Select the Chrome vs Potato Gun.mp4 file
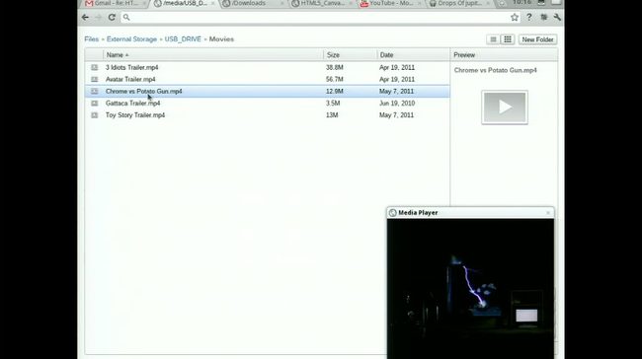The height and width of the screenshot is (359, 642). 267,91
